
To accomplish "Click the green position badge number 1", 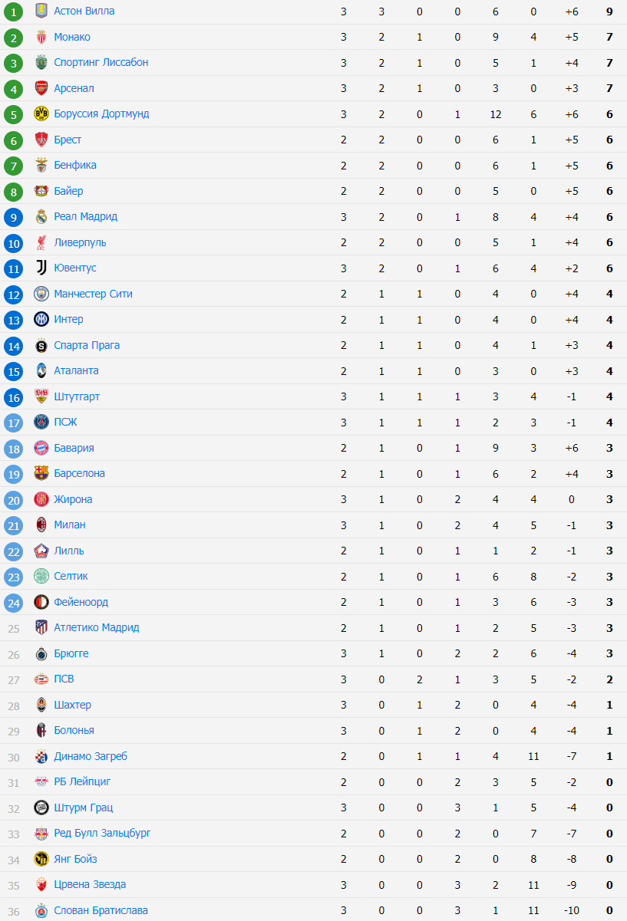I will click(13, 12).
